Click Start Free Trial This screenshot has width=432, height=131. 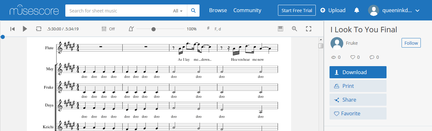(x=297, y=10)
